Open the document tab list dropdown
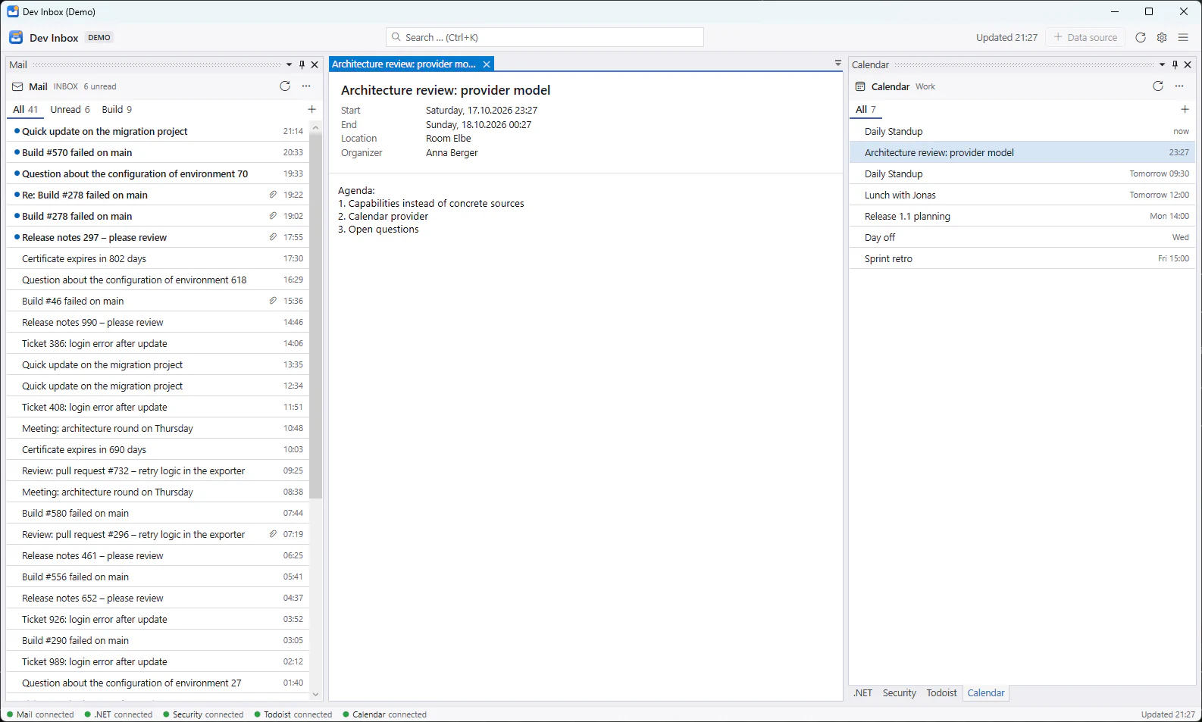Screen dimensions: 1202x722 (837, 64)
